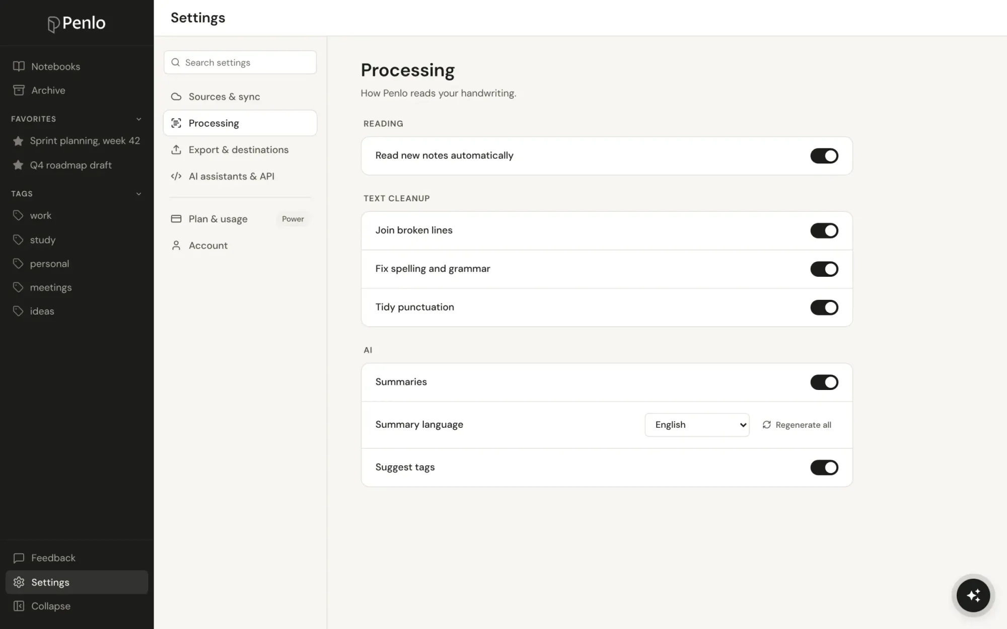1007x629 pixels.
Task: Click the Power plan badge
Action: [x=293, y=219]
